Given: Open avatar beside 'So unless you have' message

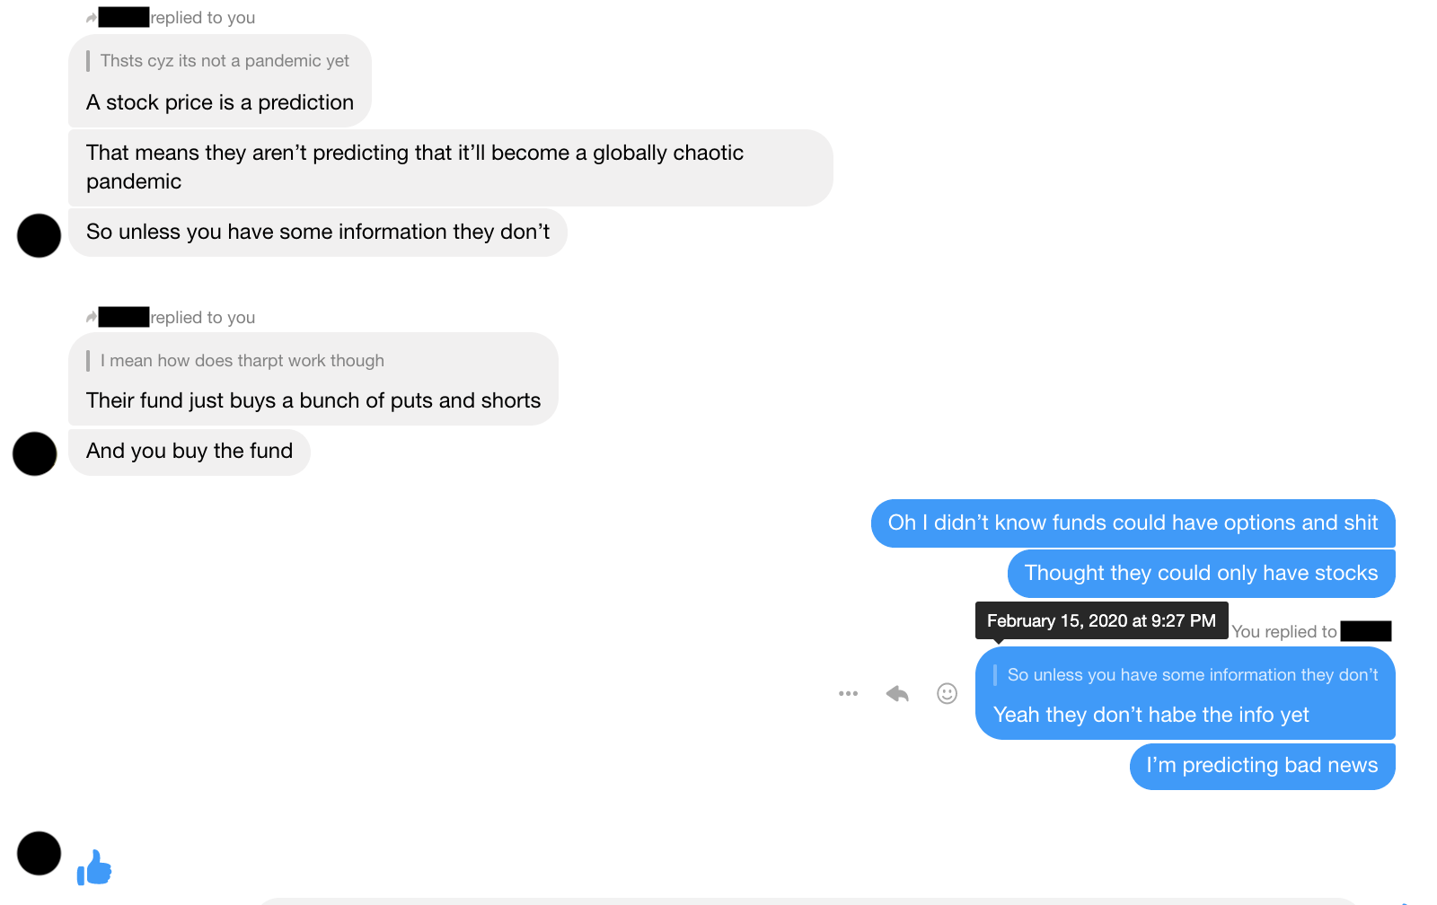Looking at the screenshot, I should [x=39, y=235].
